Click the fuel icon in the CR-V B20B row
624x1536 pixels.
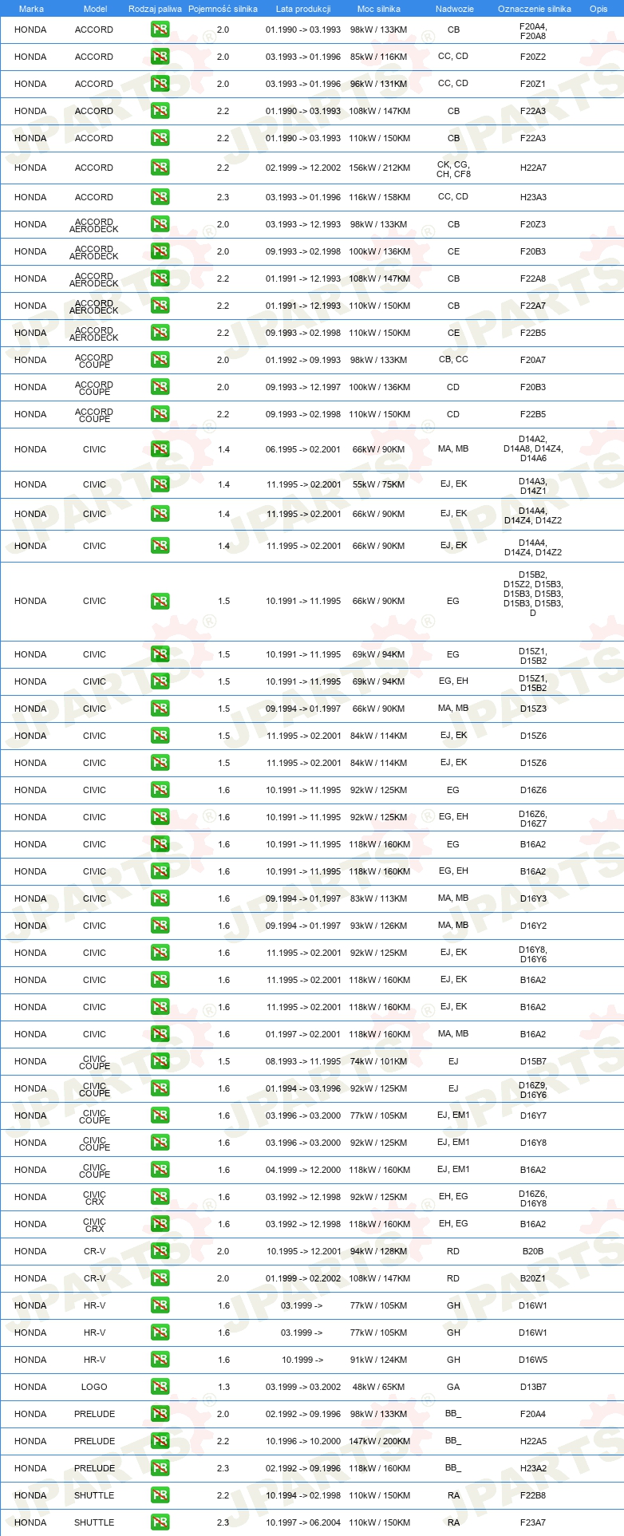tap(160, 1251)
